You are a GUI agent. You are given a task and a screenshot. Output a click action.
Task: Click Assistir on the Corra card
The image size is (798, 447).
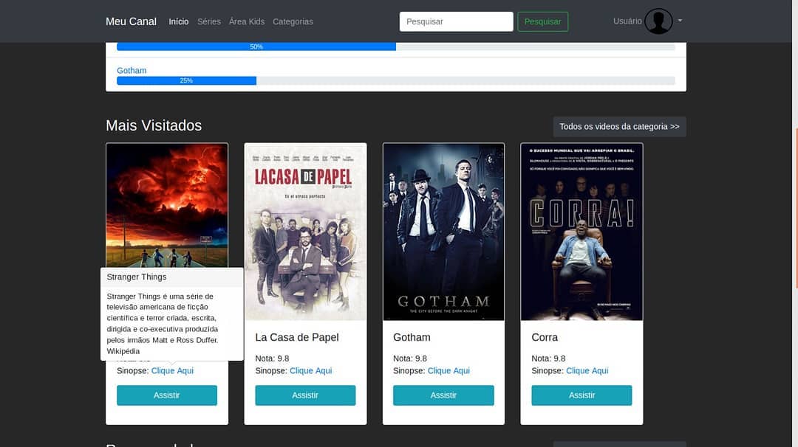tap(582, 395)
